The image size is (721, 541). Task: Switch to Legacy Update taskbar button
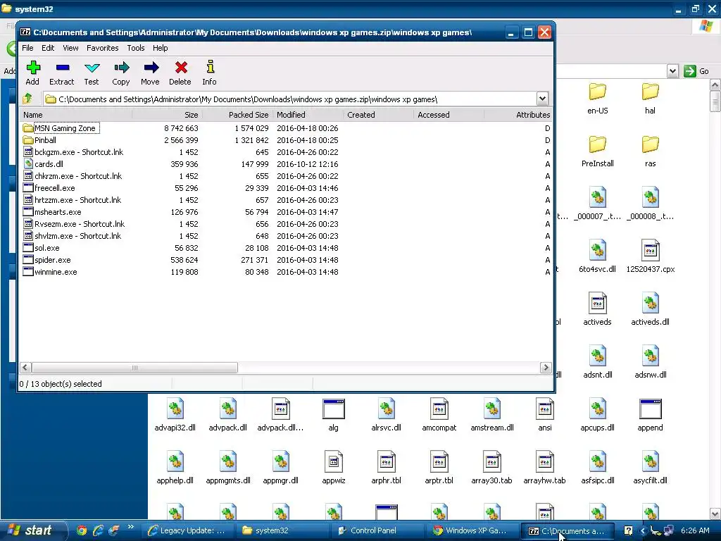point(187,530)
